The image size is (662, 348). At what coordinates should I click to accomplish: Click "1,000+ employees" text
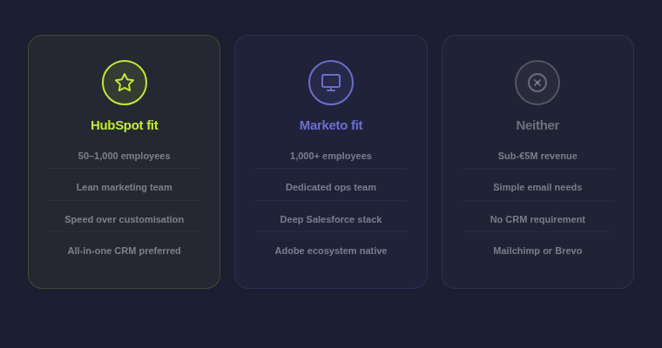(x=331, y=156)
